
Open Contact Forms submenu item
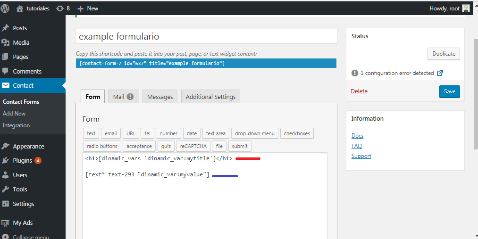(21, 102)
